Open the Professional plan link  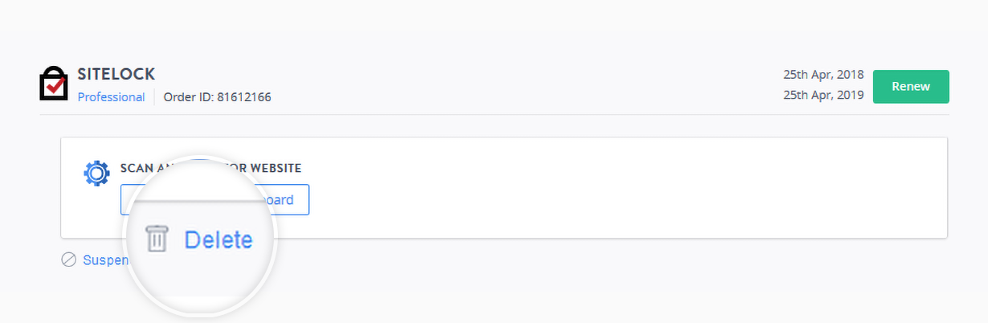111,97
